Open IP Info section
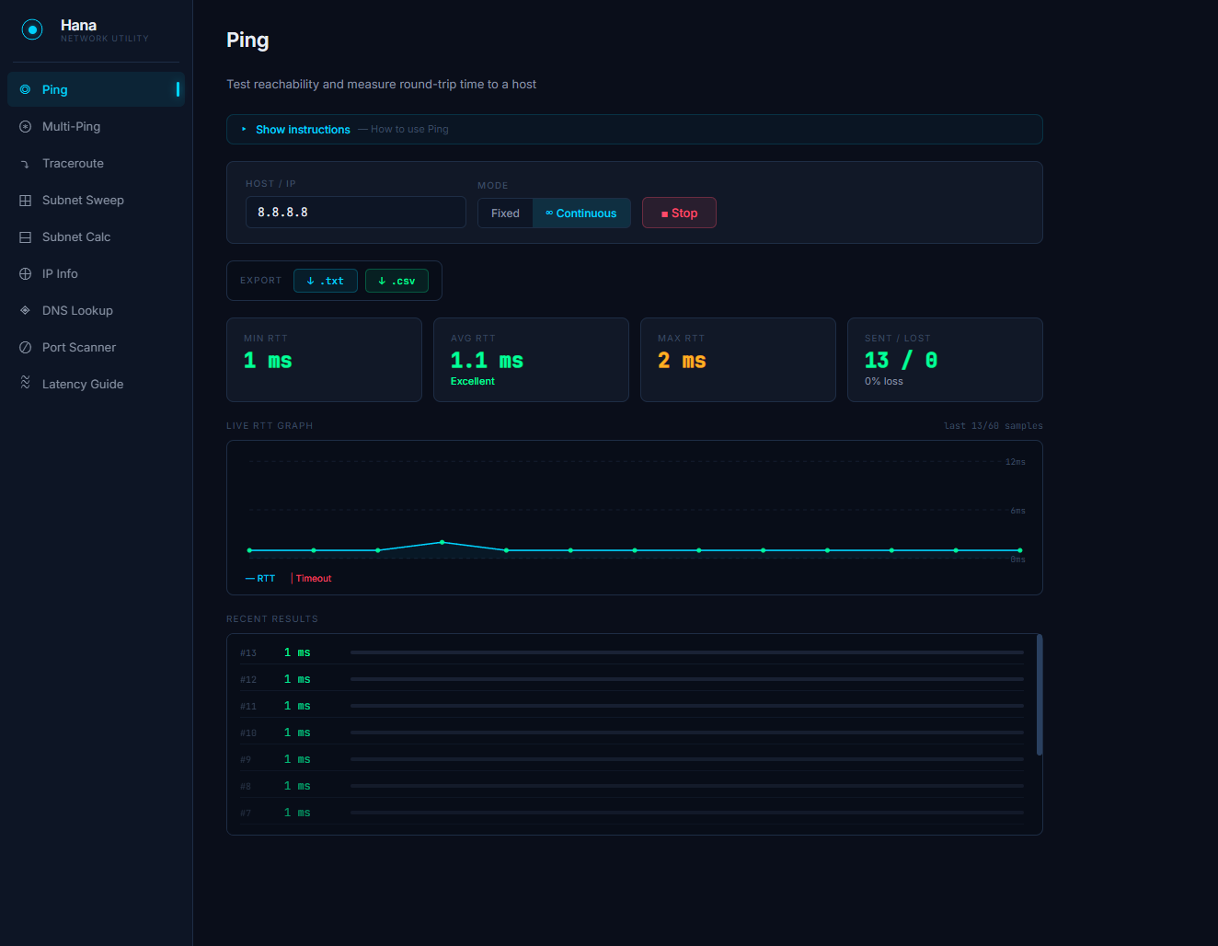The image size is (1218, 946). pos(96,273)
